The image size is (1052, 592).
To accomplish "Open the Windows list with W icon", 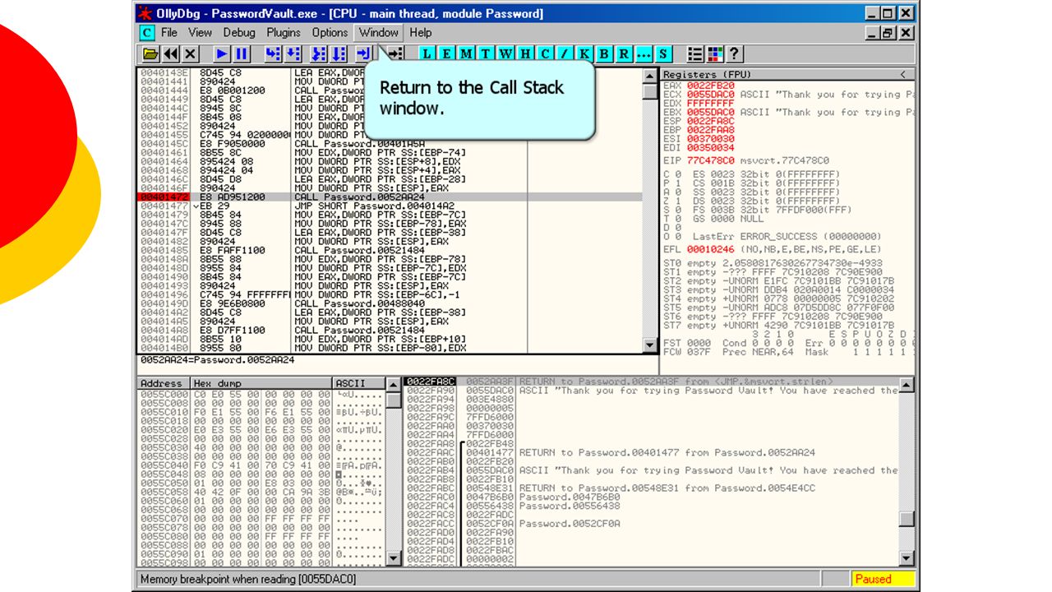I will pos(505,53).
